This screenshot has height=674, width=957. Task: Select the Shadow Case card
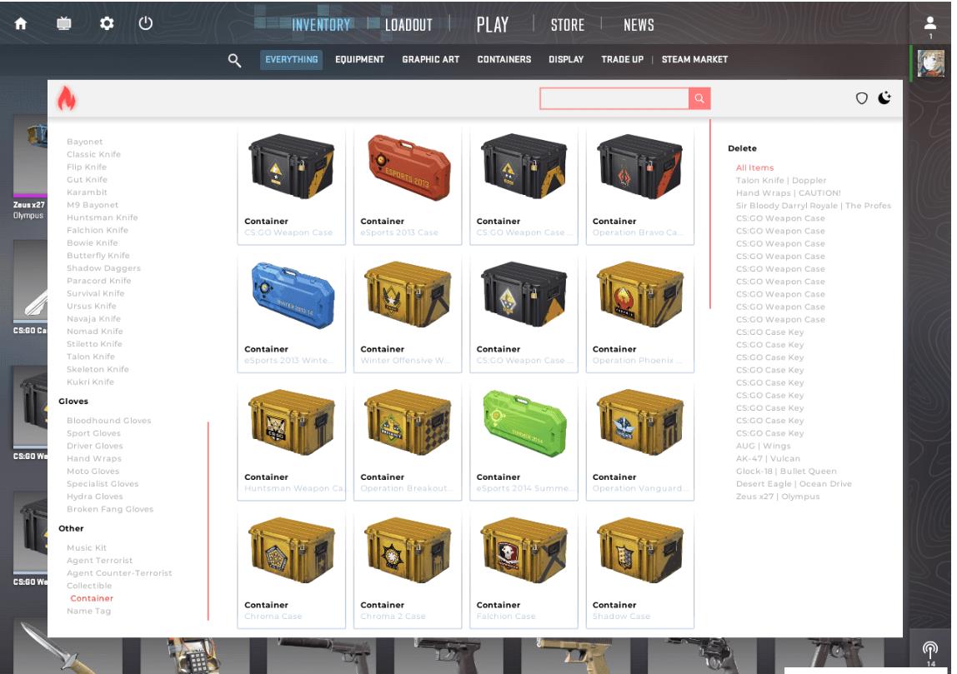[x=639, y=570]
